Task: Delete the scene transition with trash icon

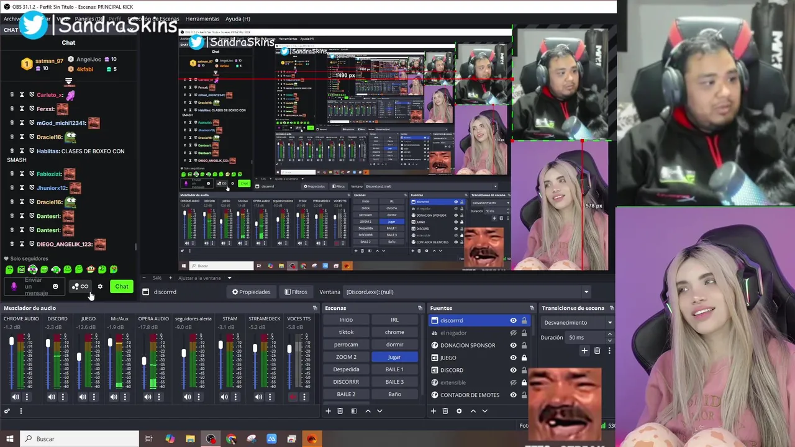Action: pos(597,351)
